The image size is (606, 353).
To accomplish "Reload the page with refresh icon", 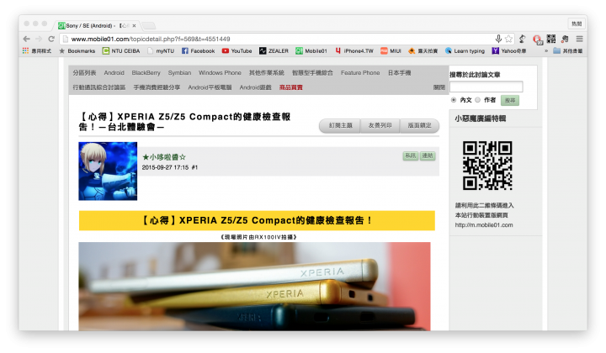I will tap(51, 39).
